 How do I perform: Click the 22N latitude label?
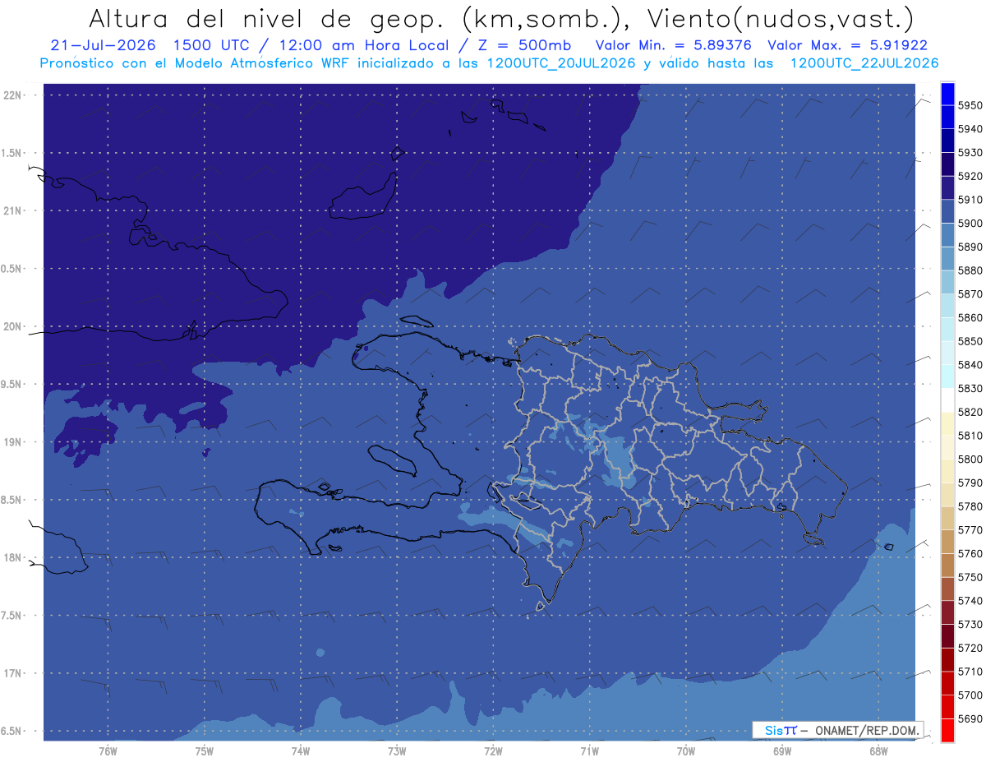12,95
